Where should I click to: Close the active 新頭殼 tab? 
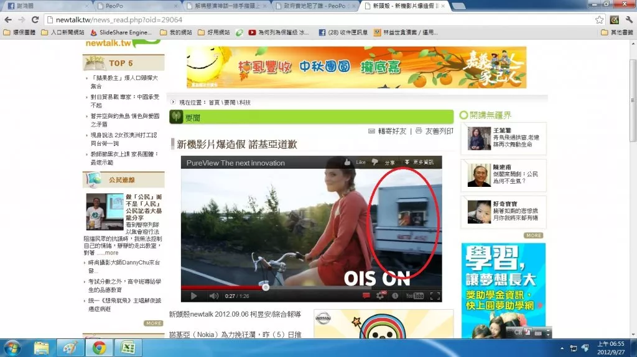tap(443, 6)
